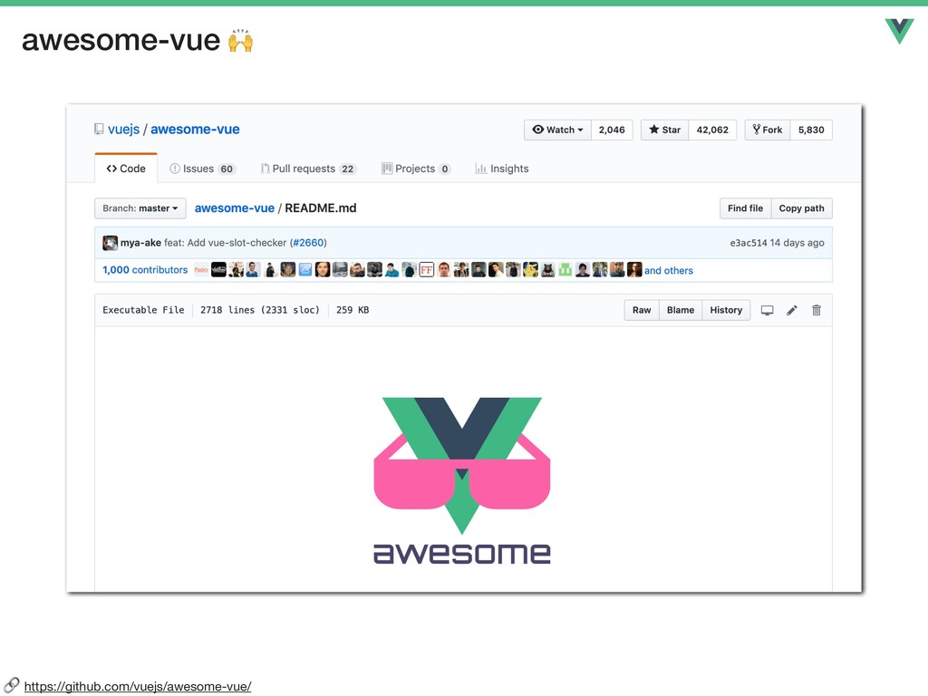This screenshot has height=696, width=928.
Task: Open pull request #2660 link
Action: pos(308,243)
